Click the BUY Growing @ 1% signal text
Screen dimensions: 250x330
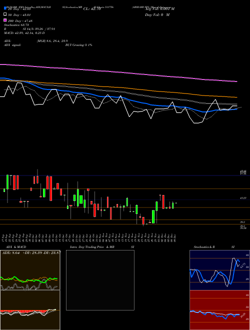78,45
